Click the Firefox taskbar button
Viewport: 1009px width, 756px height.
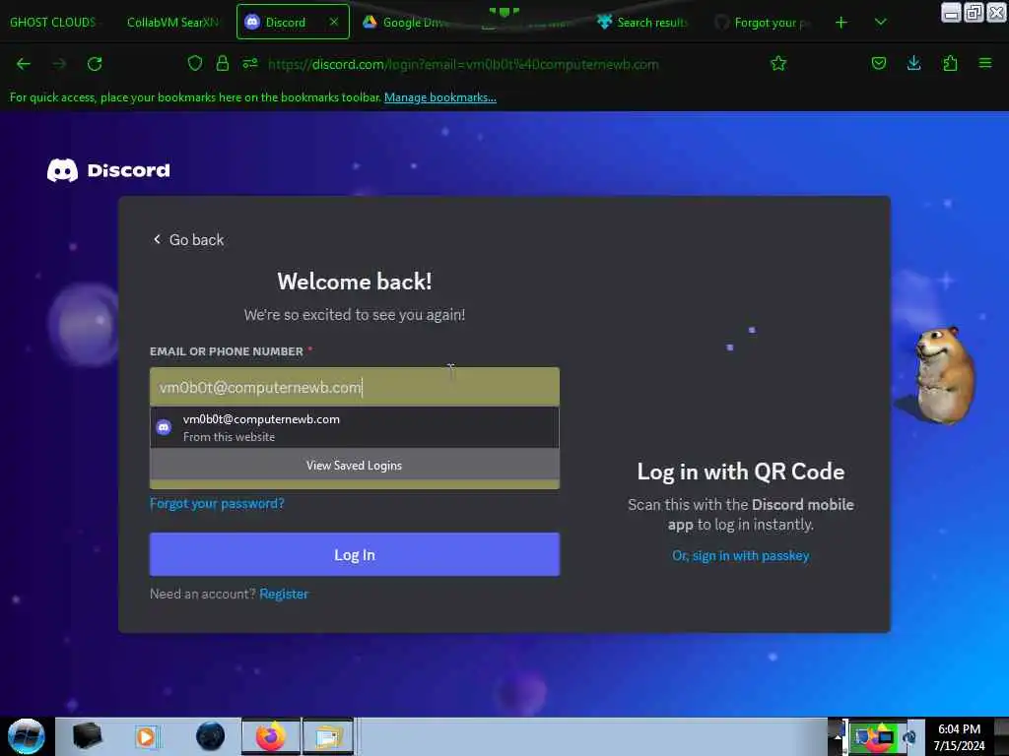(x=271, y=736)
